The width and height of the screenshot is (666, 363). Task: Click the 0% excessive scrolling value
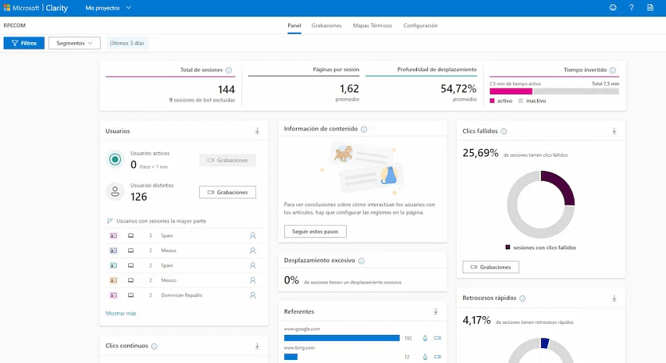(291, 280)
